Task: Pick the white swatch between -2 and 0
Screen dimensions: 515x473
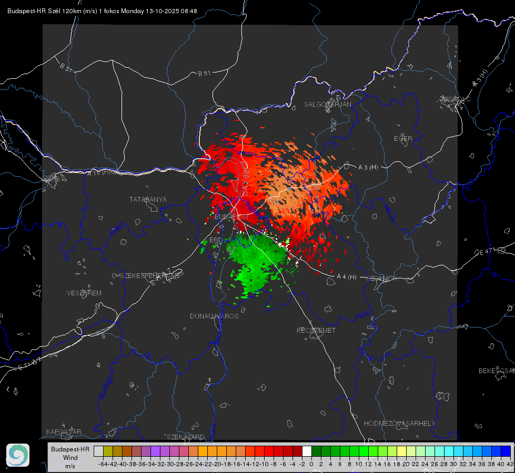Action: pos(307,451)
